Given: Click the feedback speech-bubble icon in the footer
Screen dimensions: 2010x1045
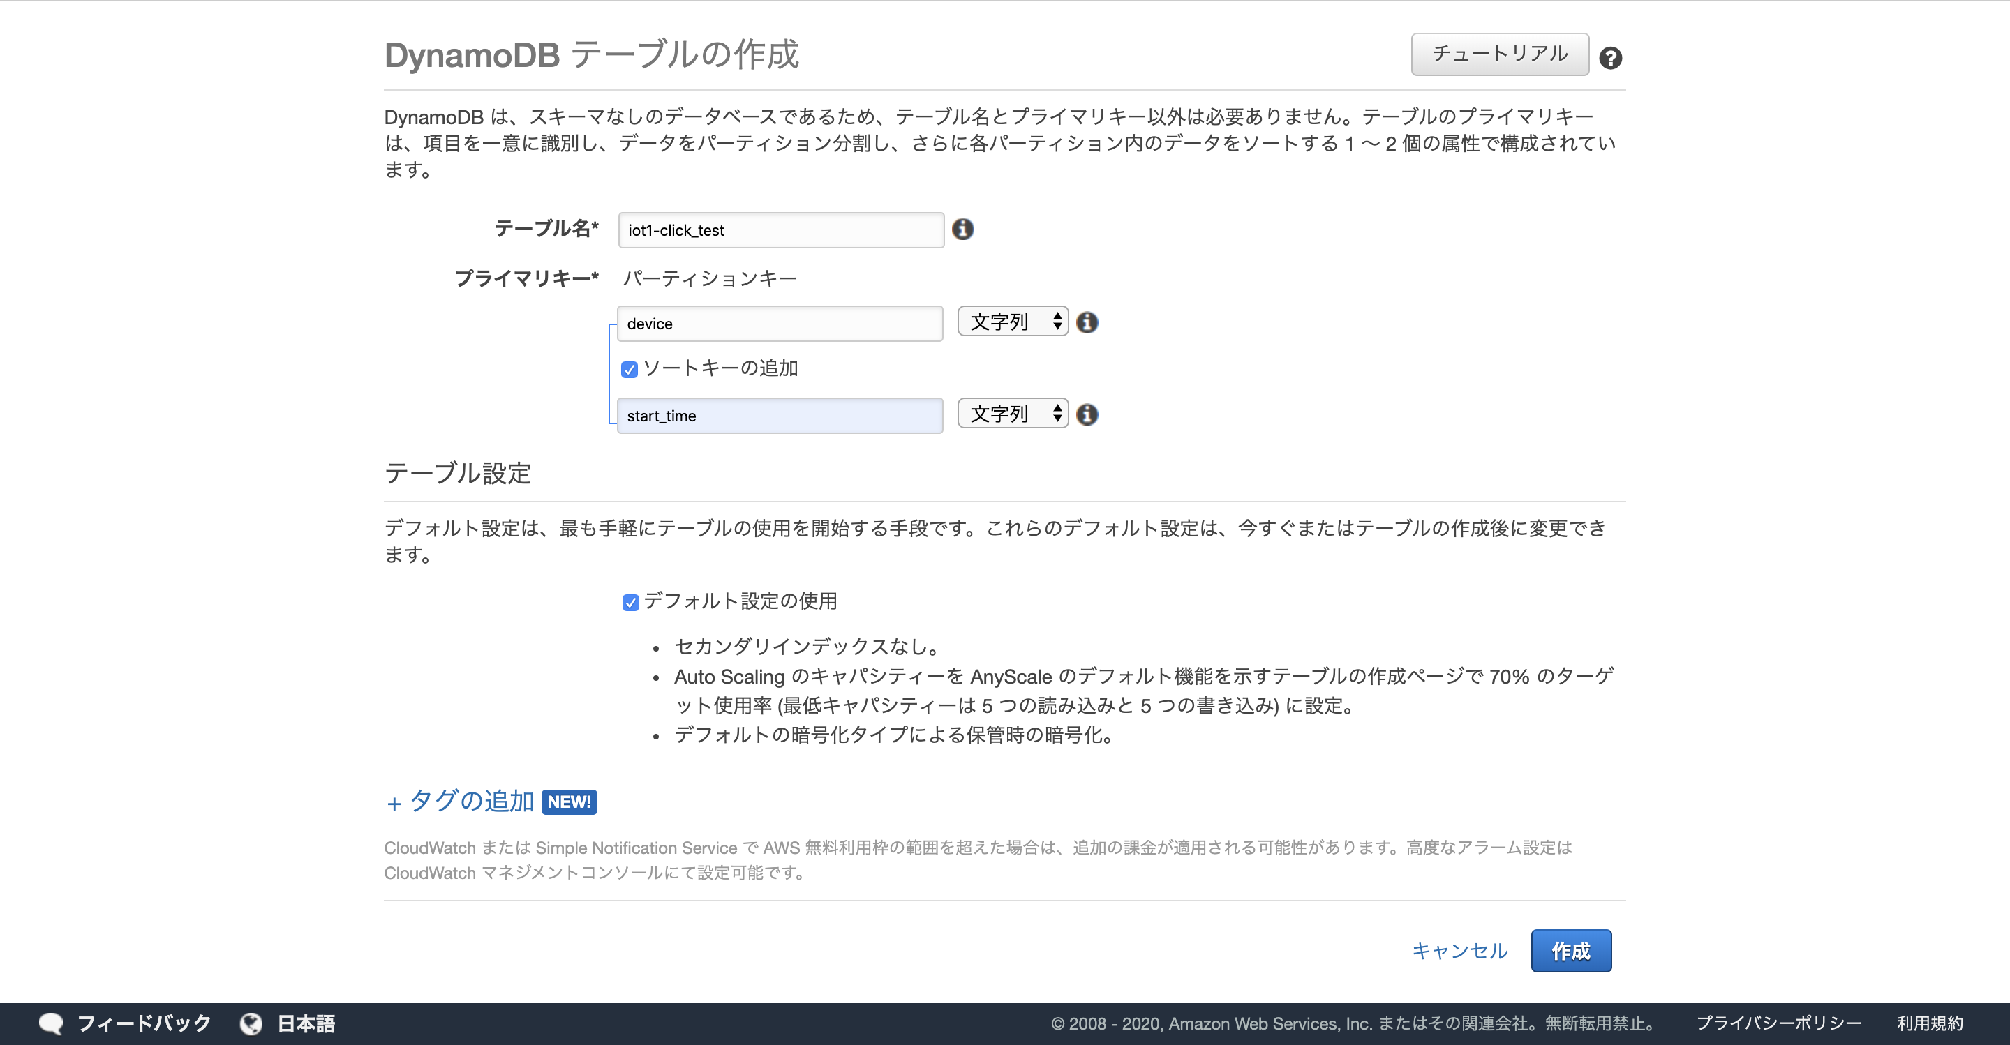Looking at the screenshot, I should tap(52, 1023).
